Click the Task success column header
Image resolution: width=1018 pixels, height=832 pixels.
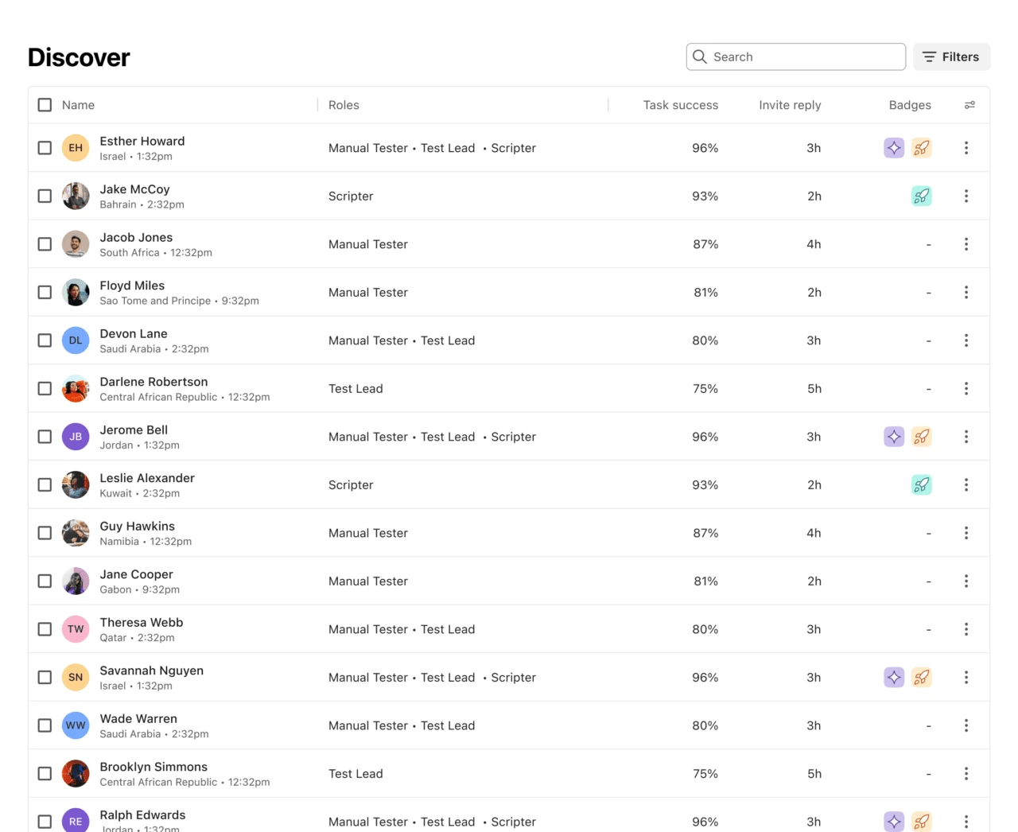pyautogui.click(x=681, y=104)
